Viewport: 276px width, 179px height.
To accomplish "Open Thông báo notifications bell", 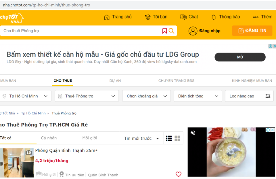I will (214, 17).
